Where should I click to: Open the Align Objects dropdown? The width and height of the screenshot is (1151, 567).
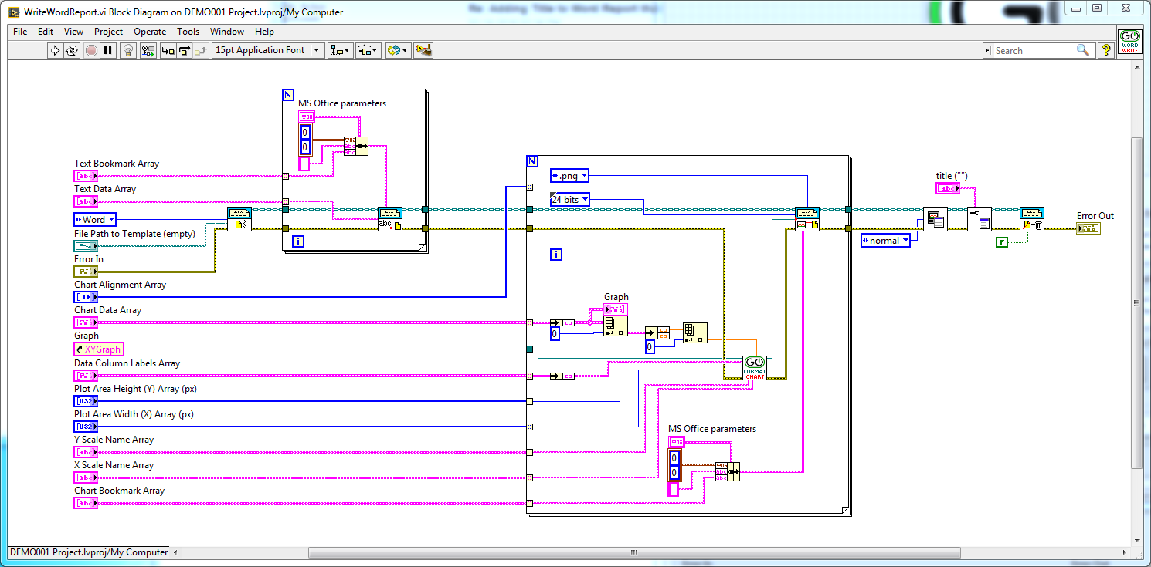point(340,50)
